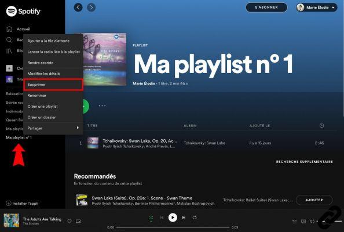Click ALBUM column header
This screenshot has height=232, width=344.
click(x=190, y=126)
